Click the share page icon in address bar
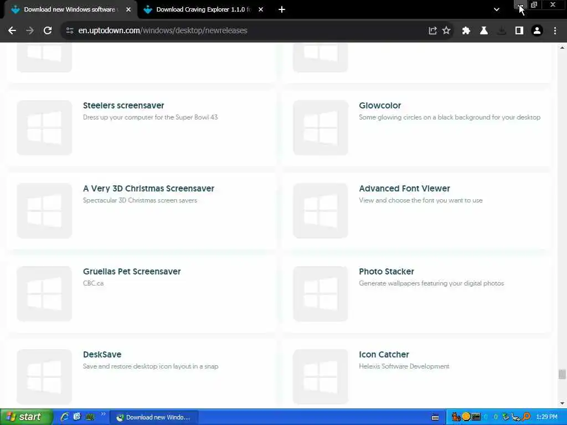 (x=432, y=31)
